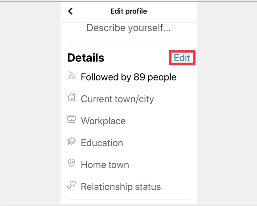Select the divider area below Describe yourself
257x206 pixels.
(128, 43)
